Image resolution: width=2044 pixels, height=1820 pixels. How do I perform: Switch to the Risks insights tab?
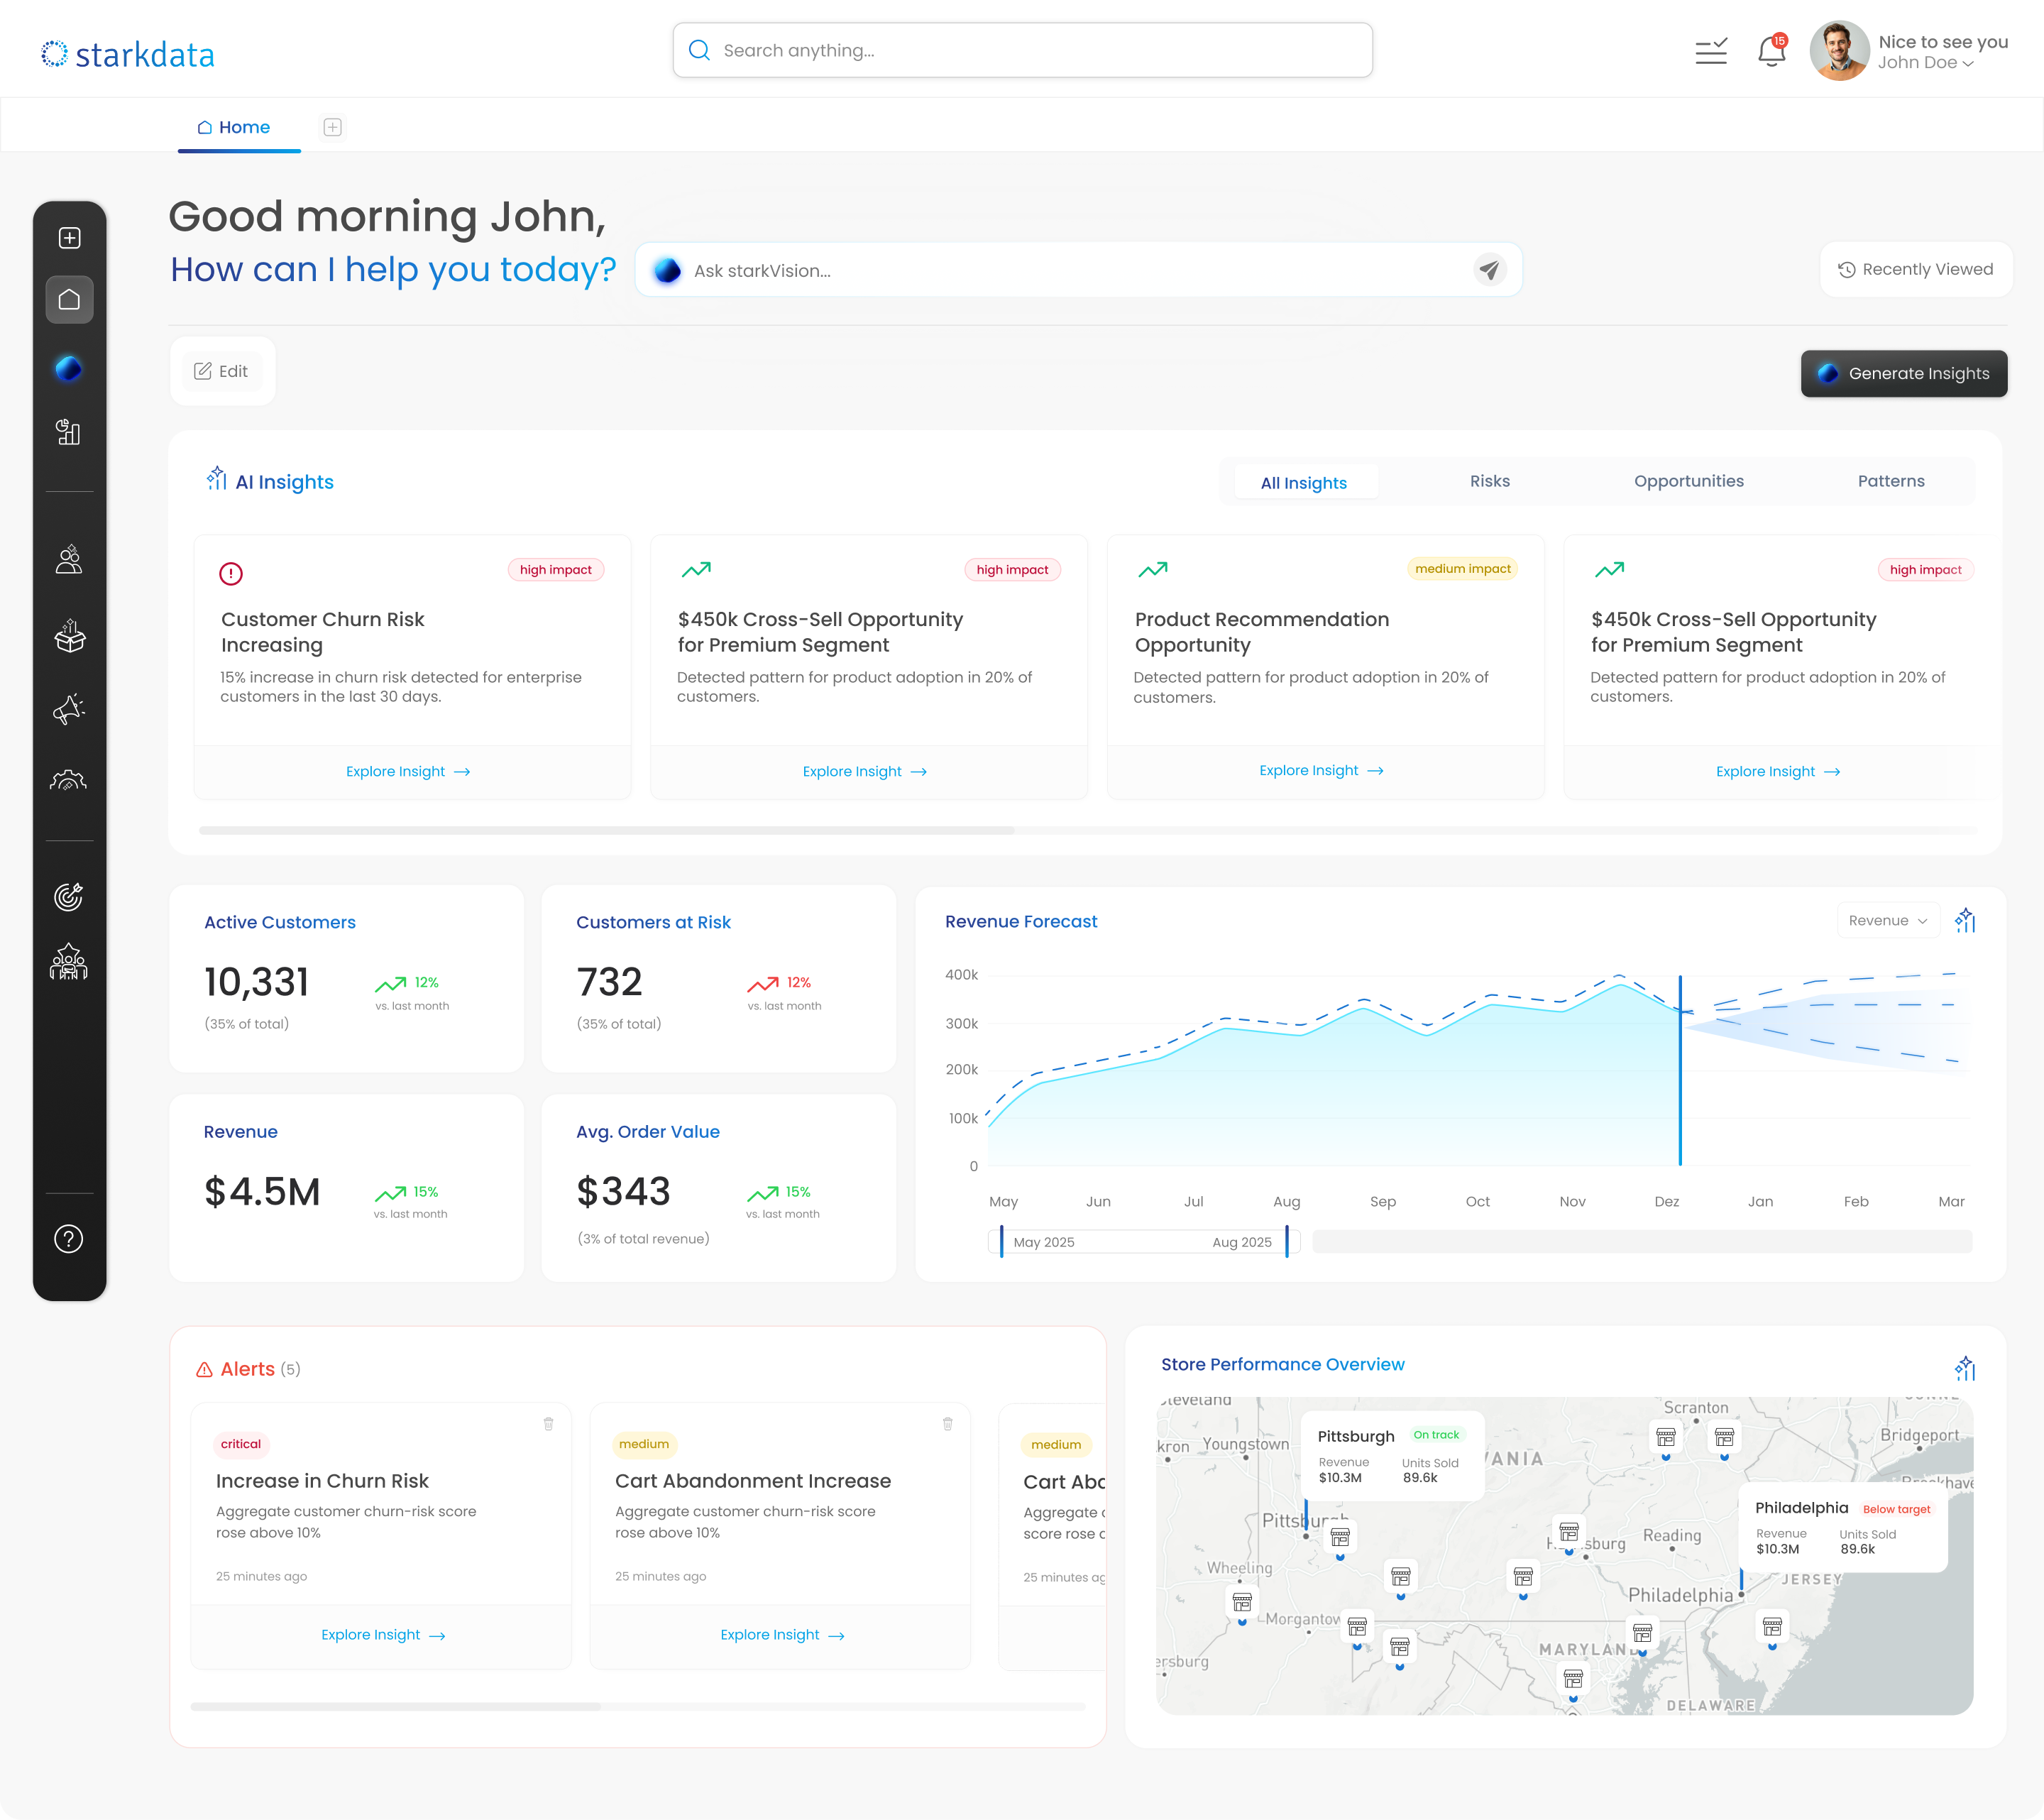click(x=1489, y=481)
